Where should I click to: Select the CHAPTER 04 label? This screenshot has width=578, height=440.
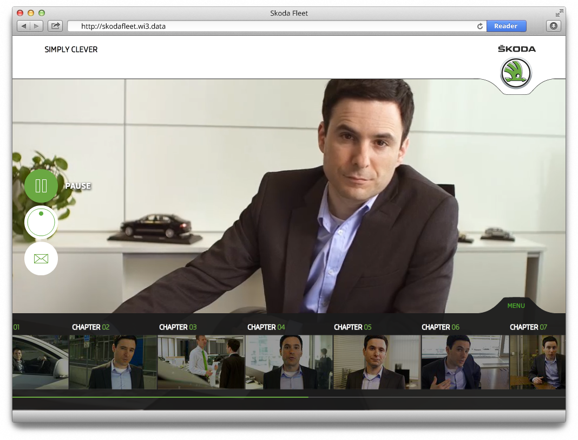(x=266, y=327)
